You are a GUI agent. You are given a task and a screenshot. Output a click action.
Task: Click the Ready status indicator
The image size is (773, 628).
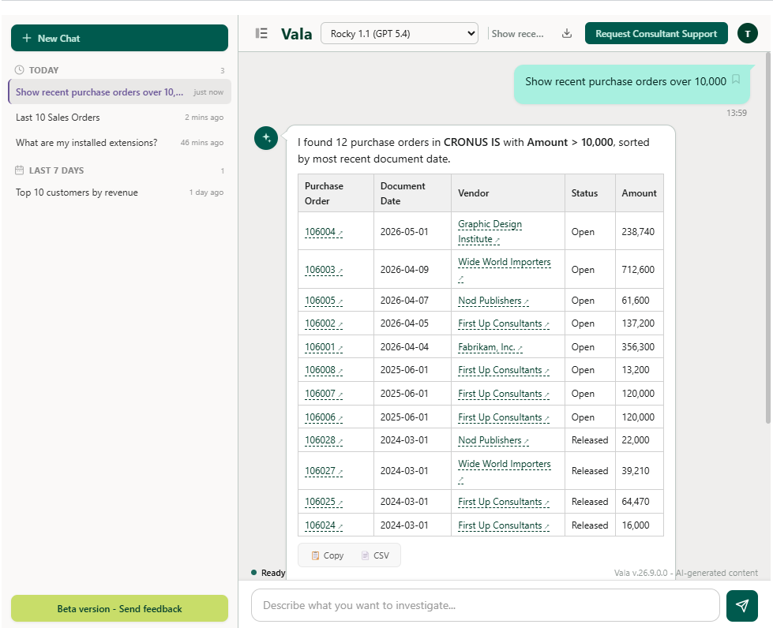[x=268, y=573]
